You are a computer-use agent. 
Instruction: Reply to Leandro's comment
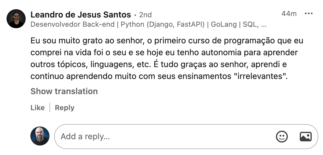[x=65, y=108]
